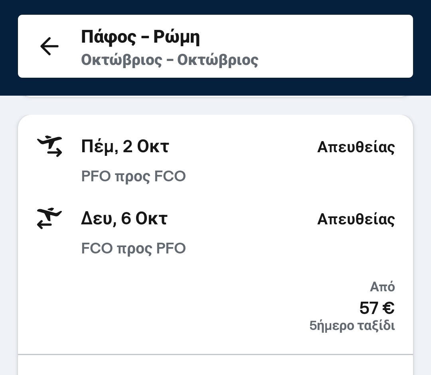The image size is (431, 375).
Task: Click the return flight airplane icon
Action: tap(50, 219)
